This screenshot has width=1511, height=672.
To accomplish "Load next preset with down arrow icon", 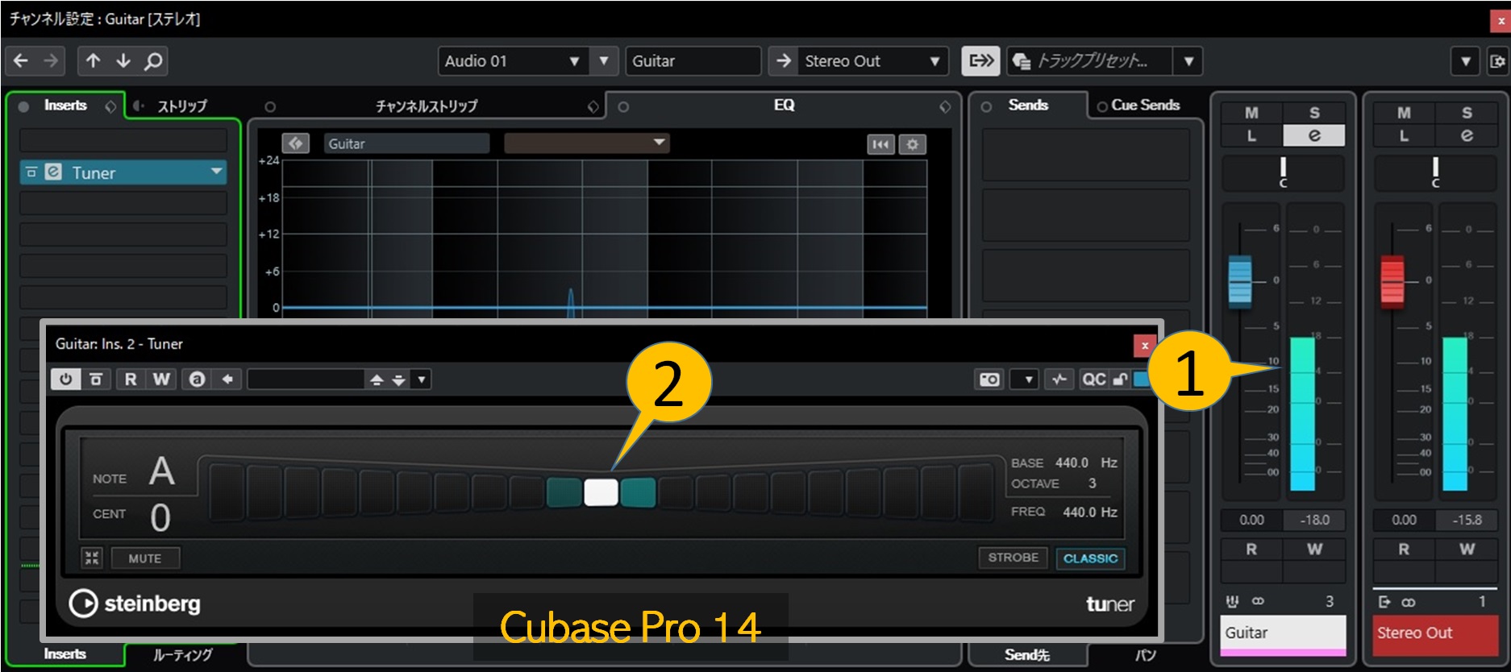I will point(398,380).
